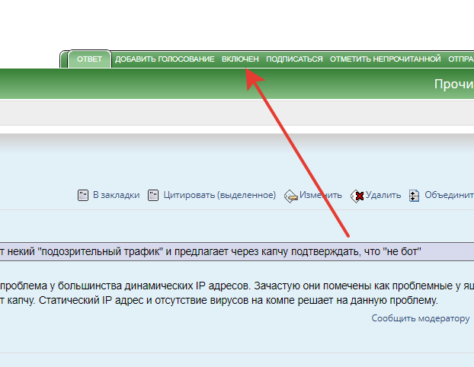474x367 pixels.
Task: Remove the post with «Удалить» link
Action: point(383,195)
